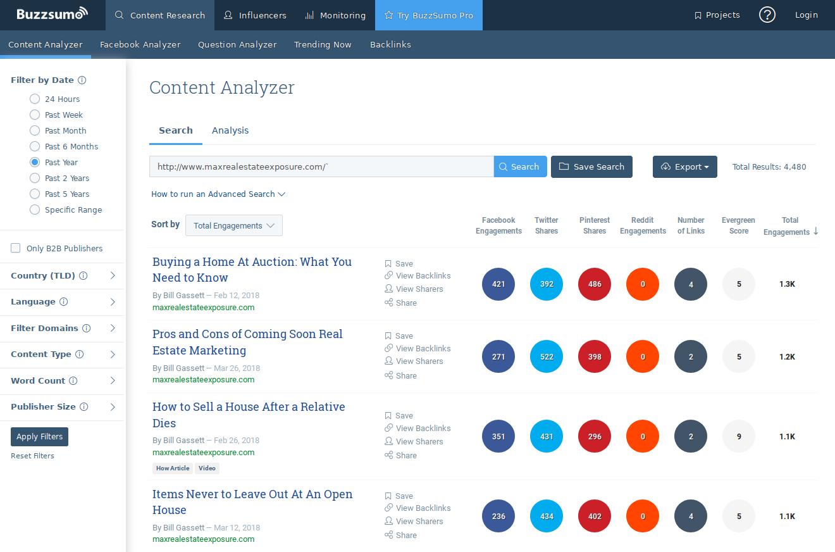Click Twitter shares circle 431 for Sell a House

tap(547, 437)
